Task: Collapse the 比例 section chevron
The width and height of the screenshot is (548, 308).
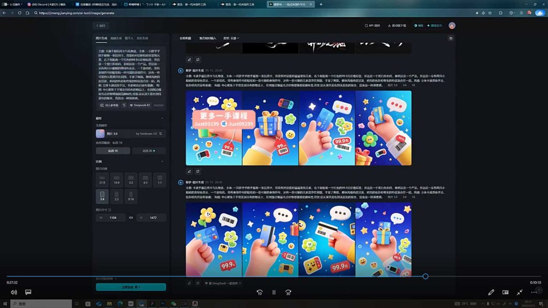Action: pyautogui.click(x=162, y=161)
